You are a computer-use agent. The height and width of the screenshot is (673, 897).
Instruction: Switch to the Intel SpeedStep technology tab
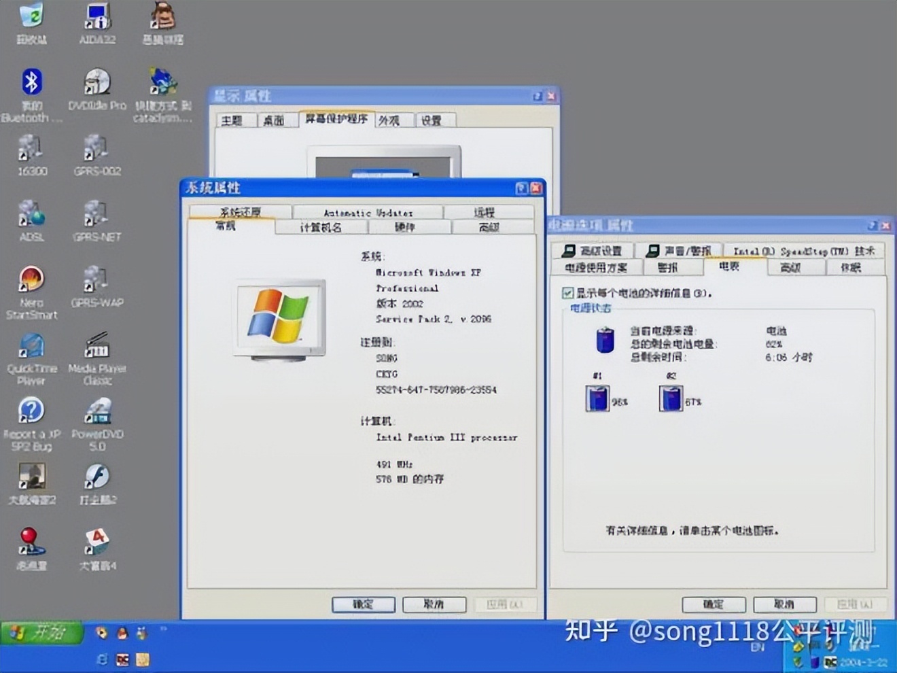802,251
